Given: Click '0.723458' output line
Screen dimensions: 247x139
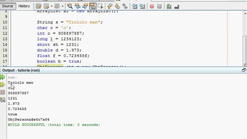Looking at the screenshot, I should click(x=17, y=109).
